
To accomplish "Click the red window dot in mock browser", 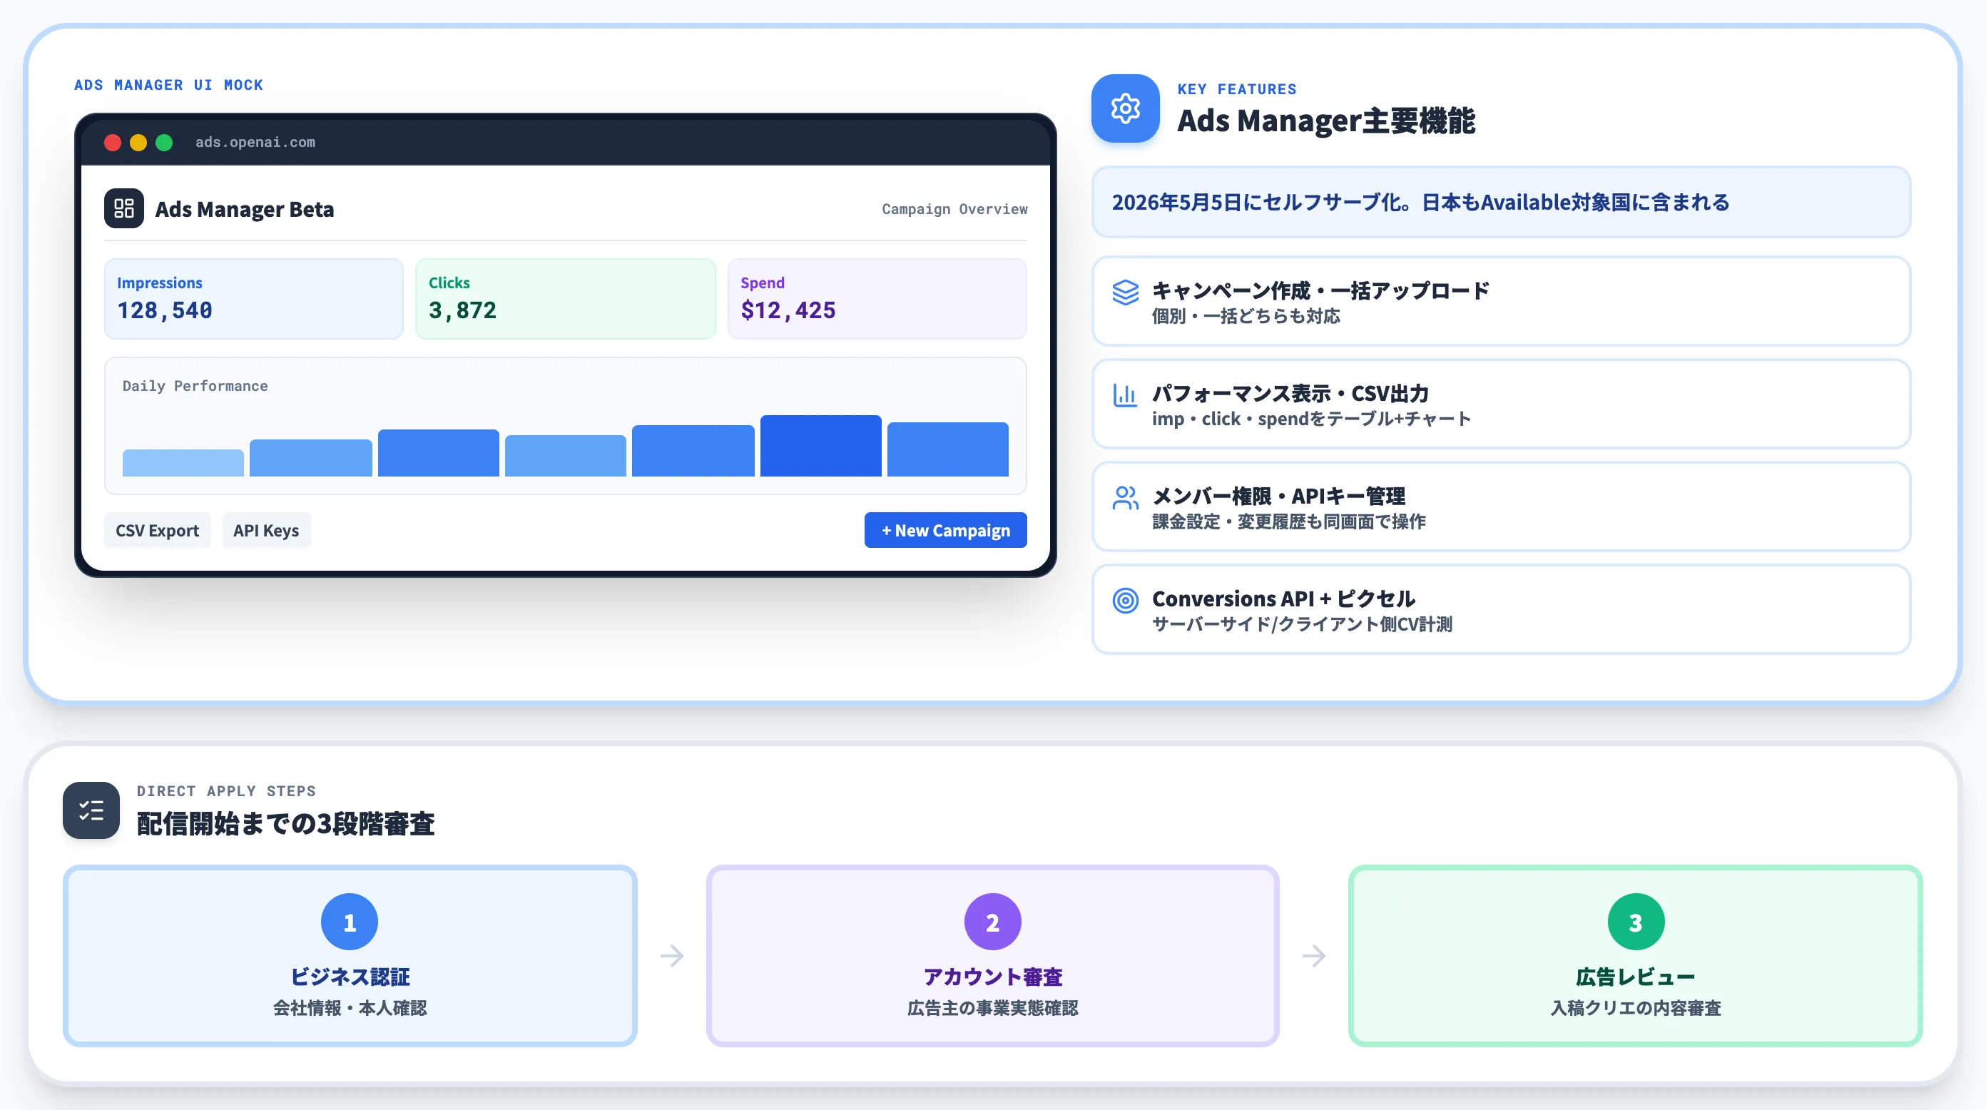I will click(113, 143).
